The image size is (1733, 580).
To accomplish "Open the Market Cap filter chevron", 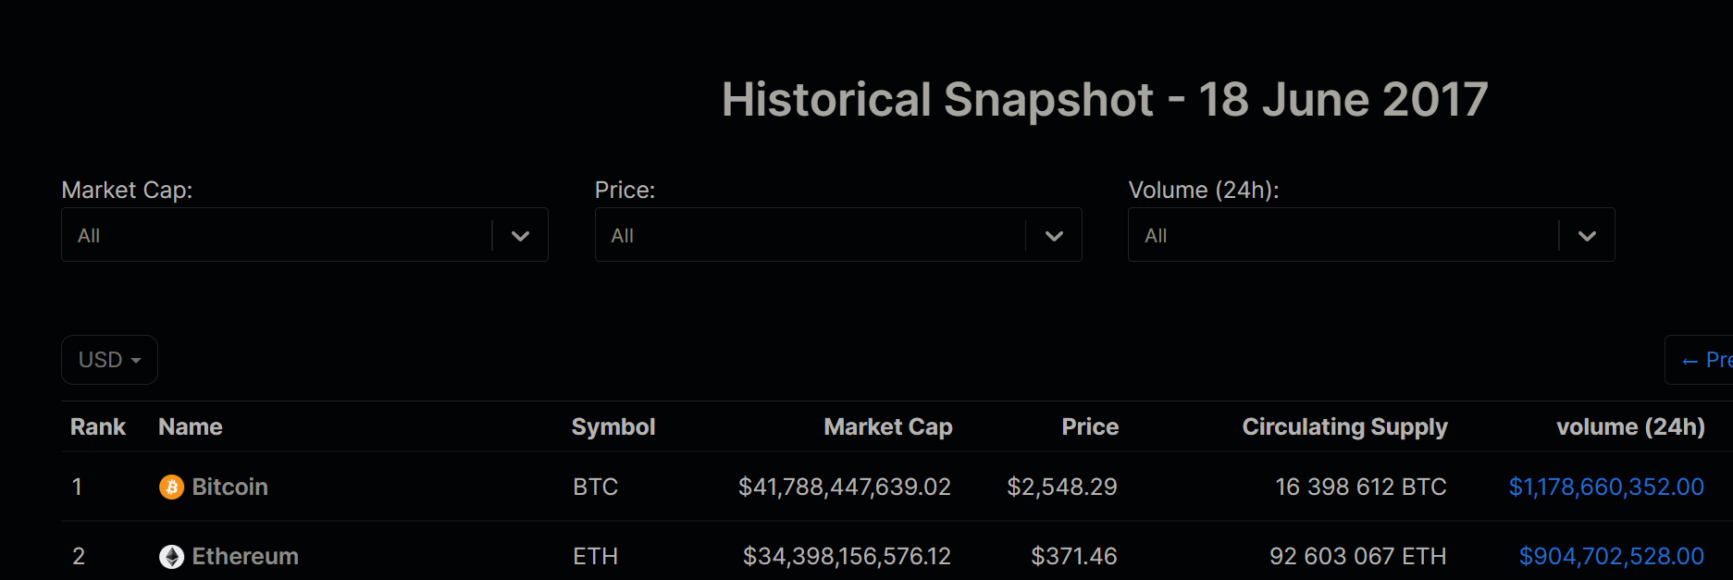I will [x=520, y=236].
